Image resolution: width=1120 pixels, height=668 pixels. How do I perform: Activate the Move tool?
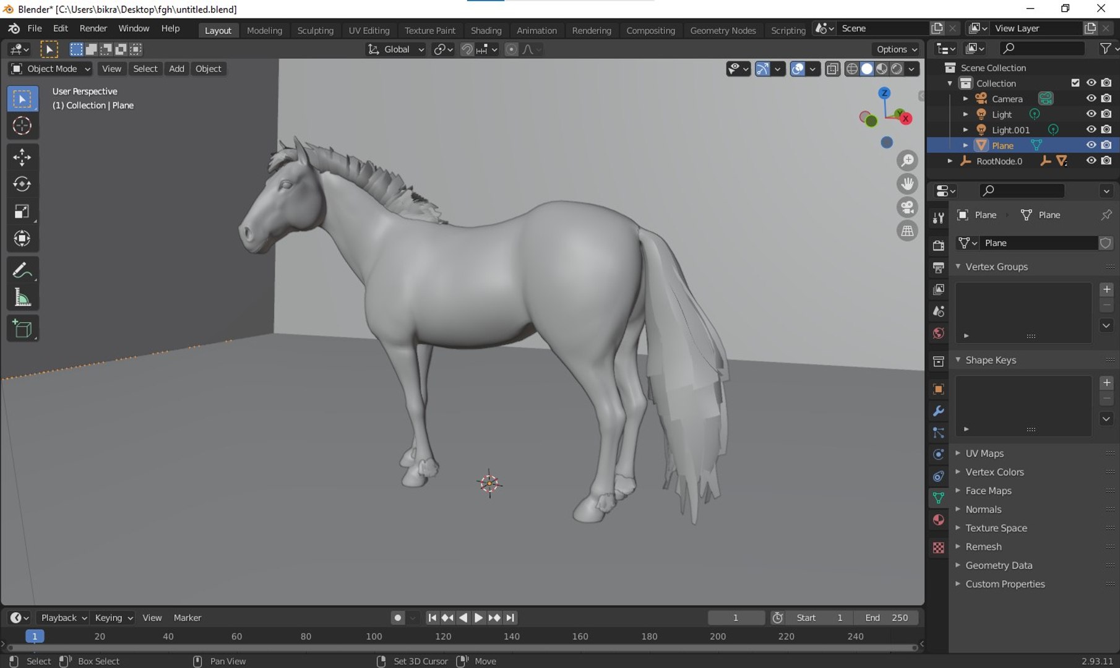pos(22,157)
